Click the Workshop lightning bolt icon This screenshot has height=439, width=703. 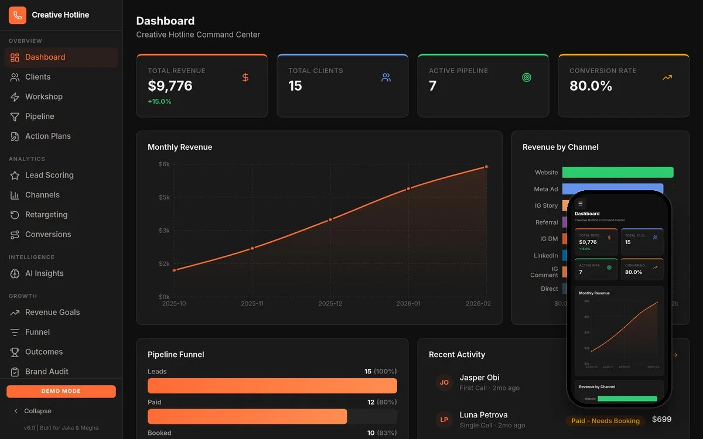[x=15, y=97]
